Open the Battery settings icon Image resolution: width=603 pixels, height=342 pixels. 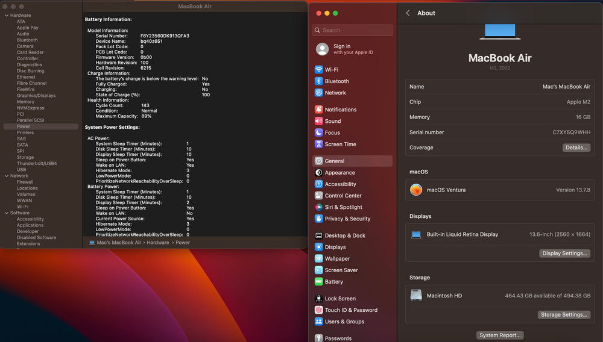[x=319, y=282]
